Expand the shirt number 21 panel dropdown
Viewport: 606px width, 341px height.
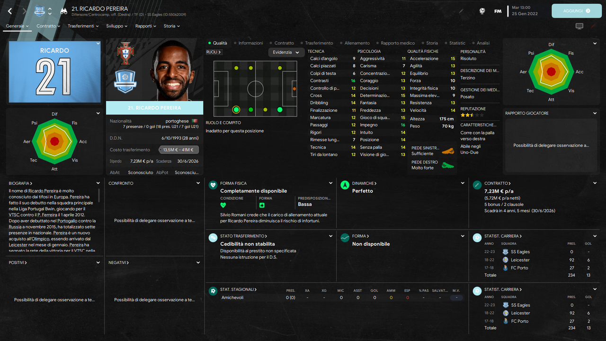(x=98, y=44)
